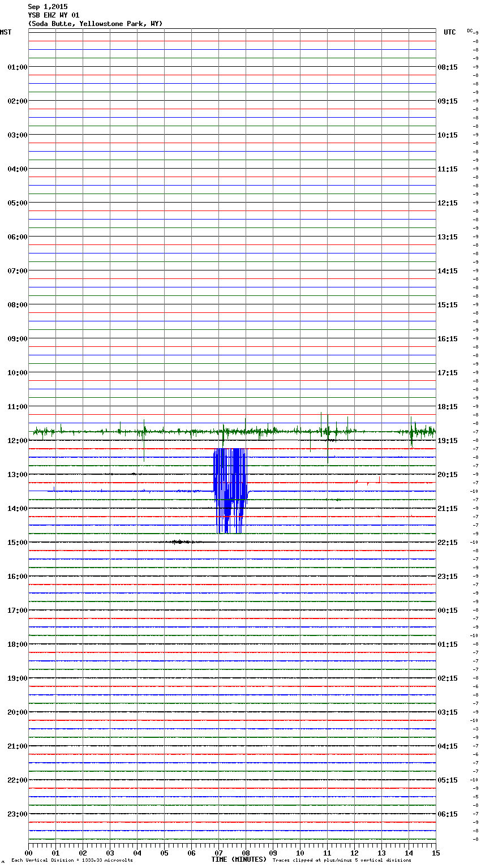Click the large blue clipped signal burst
The width and height of the screenshot is (481, 868).
[230, 491]
